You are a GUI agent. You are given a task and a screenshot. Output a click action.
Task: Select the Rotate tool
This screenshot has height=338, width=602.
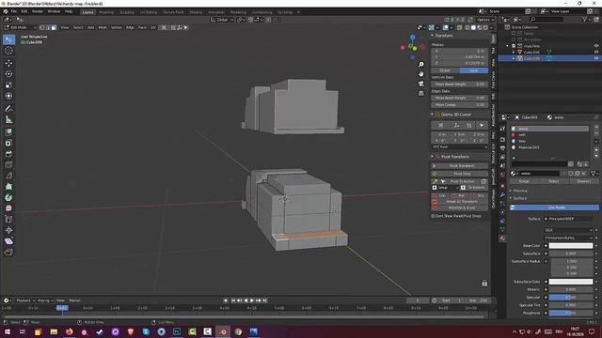[x=8, y=74]
